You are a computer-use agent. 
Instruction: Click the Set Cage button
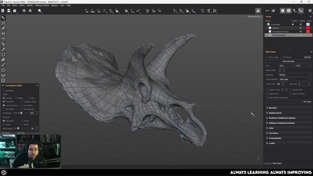click(x=307, y=101)
